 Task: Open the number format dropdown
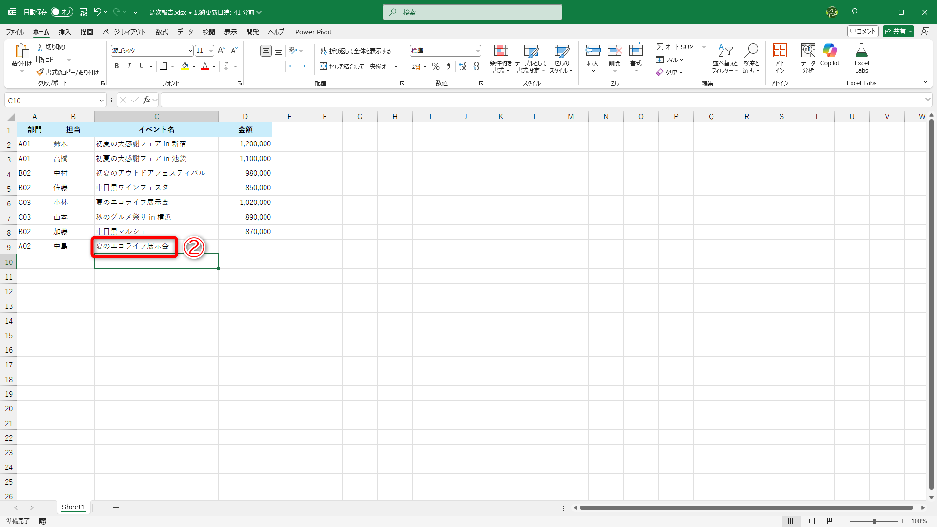477,51
